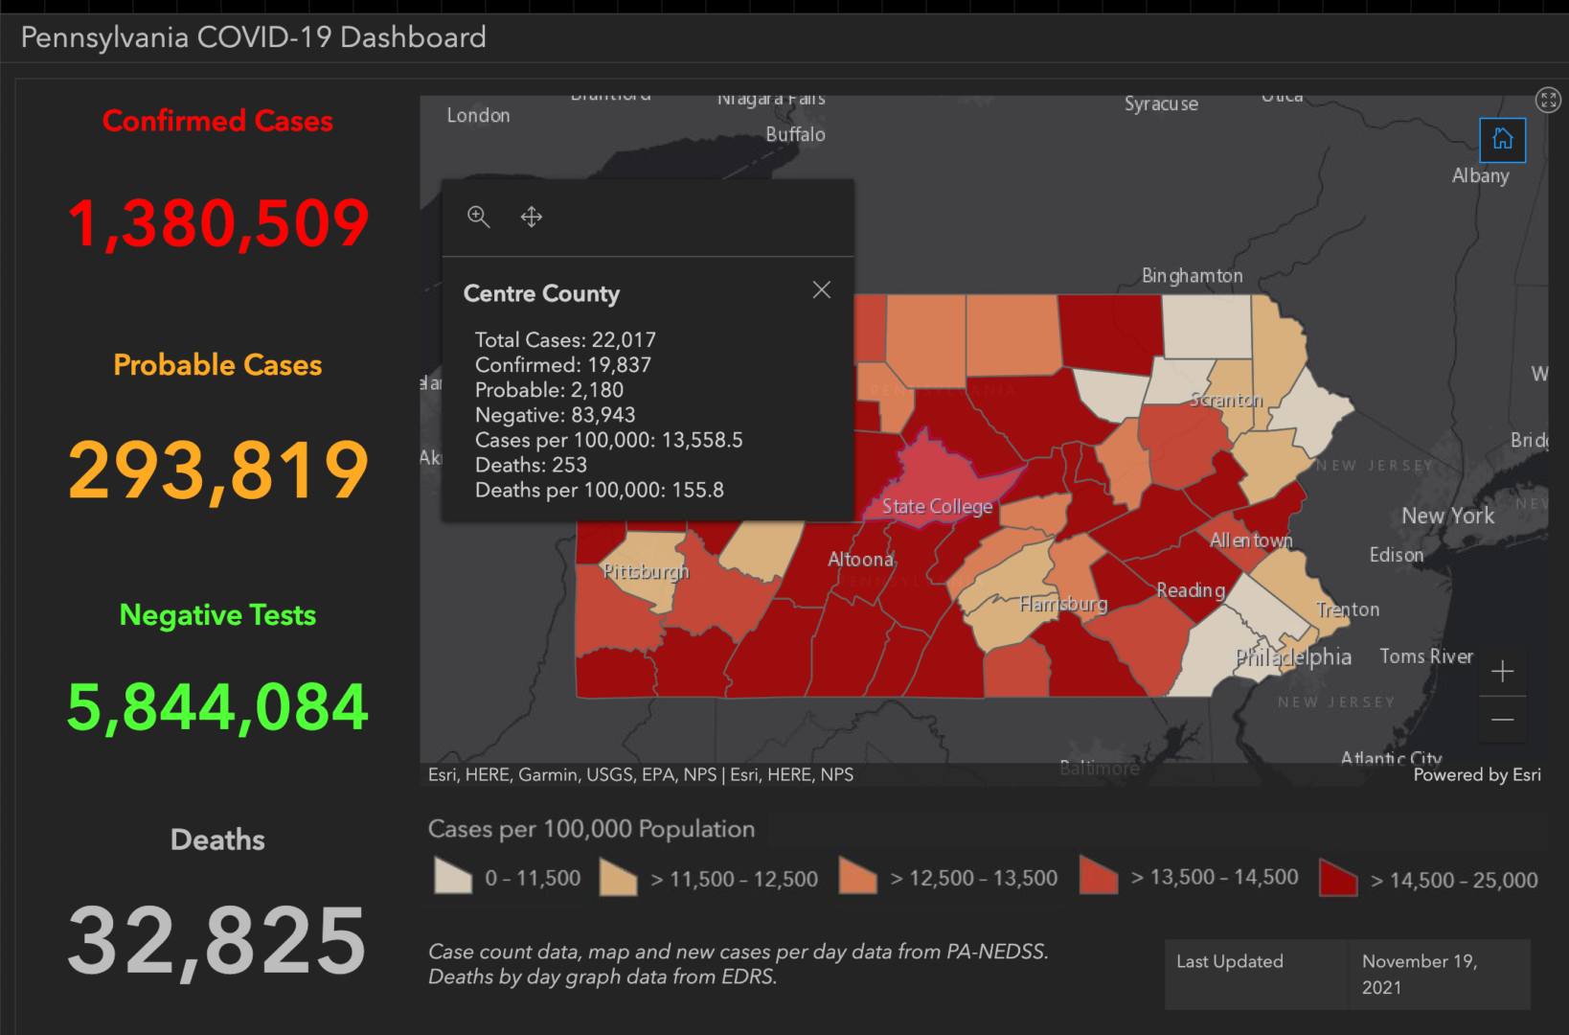Click the Binghamton label on map
Screen dimensions: 1569x1035
coord(1193,276)
